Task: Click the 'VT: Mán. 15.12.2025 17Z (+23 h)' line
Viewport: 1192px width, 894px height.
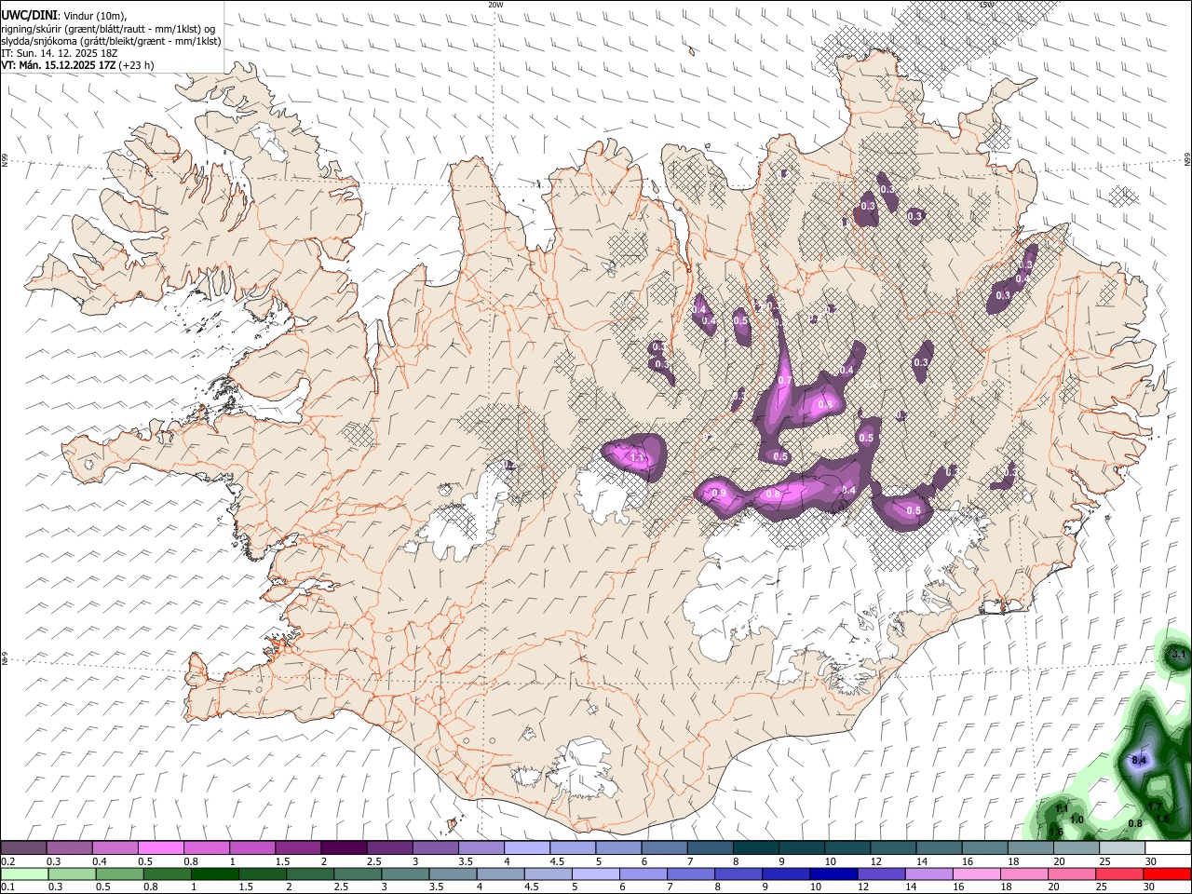Action: 77,65
